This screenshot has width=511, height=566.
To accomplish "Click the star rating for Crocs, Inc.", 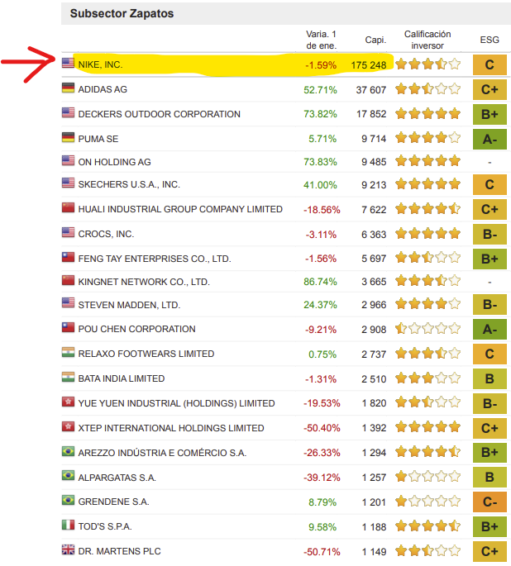I will click(x=427, y=235).
